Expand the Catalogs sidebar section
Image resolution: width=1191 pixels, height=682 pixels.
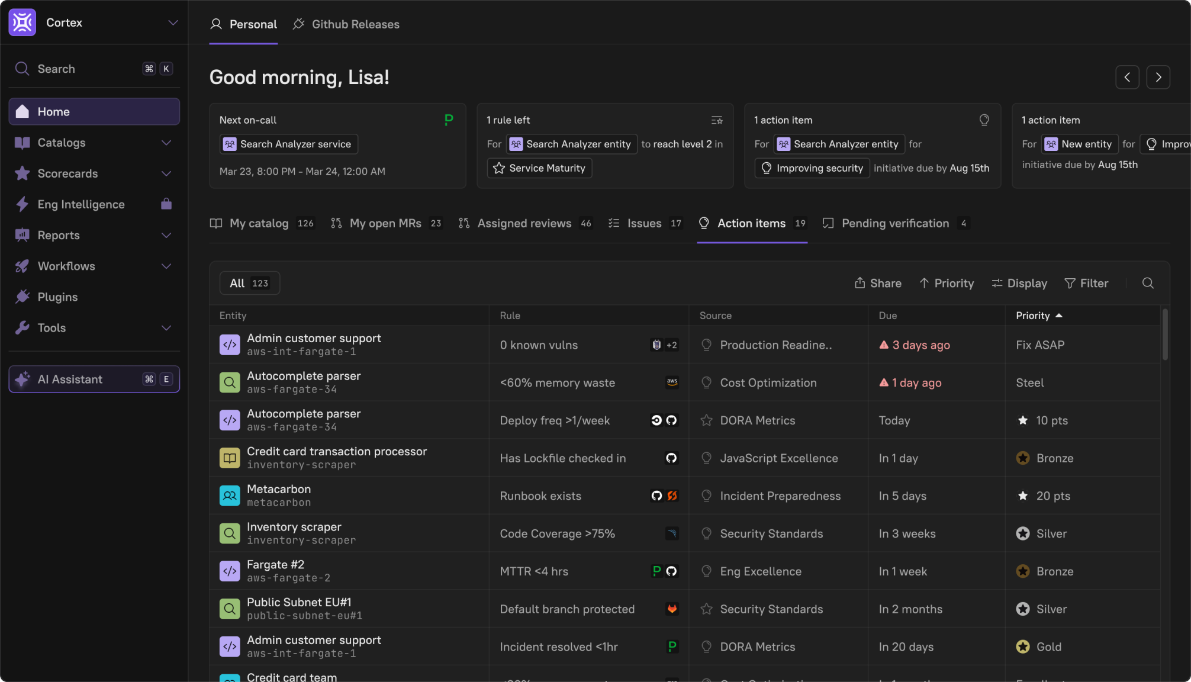click(166, 143)
